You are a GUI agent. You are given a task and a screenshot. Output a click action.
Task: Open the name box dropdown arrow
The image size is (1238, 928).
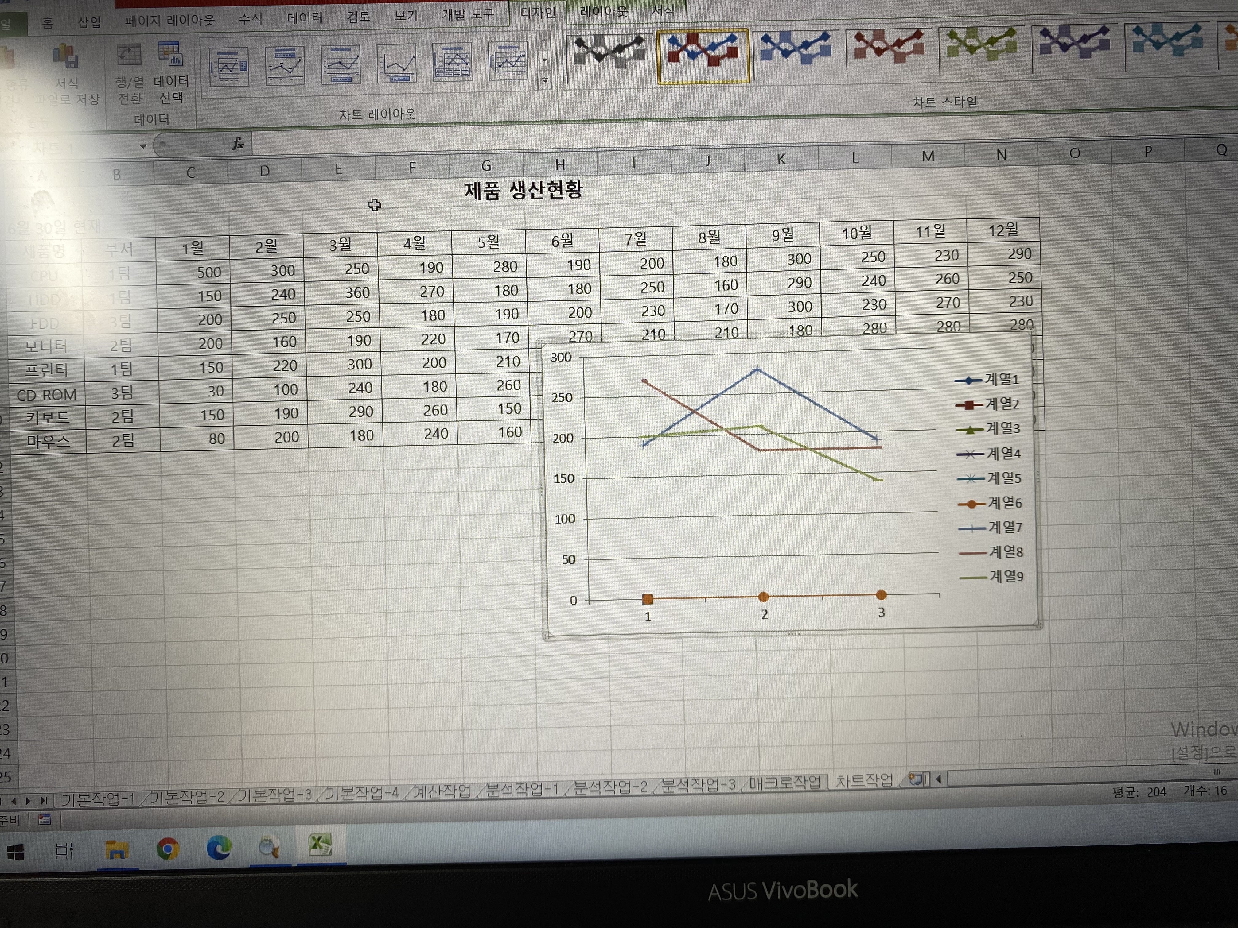point(143,146)
